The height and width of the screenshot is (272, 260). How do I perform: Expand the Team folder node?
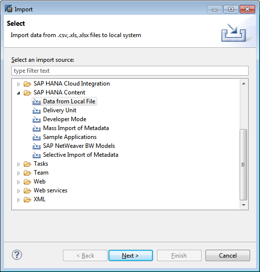click(x=18, y=173)
